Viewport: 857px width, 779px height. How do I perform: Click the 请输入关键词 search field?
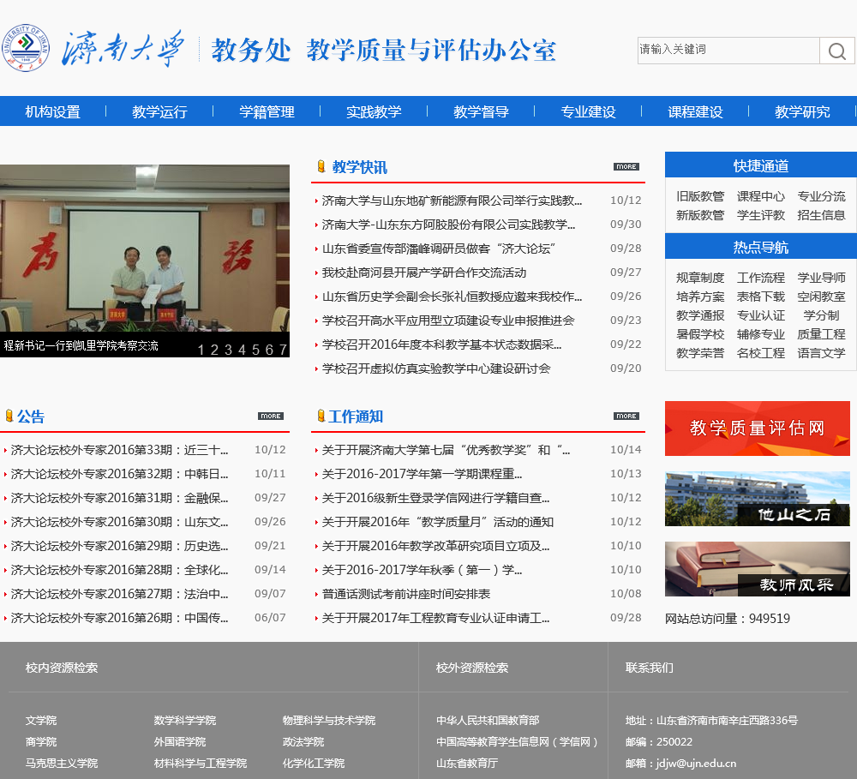[x=728, y=51]
